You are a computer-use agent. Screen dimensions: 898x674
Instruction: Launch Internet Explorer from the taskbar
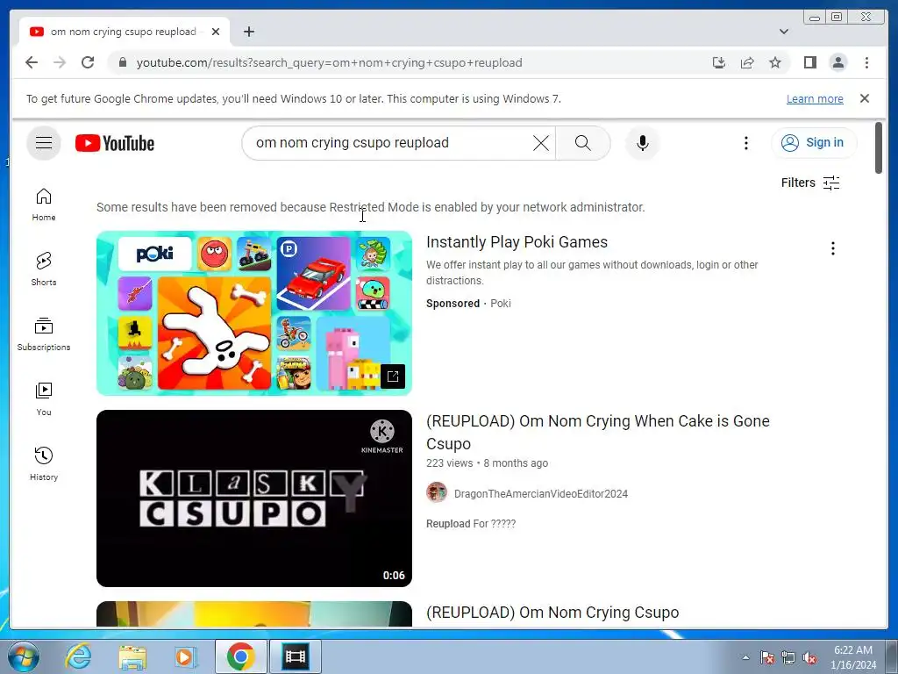tap(78, 656)
